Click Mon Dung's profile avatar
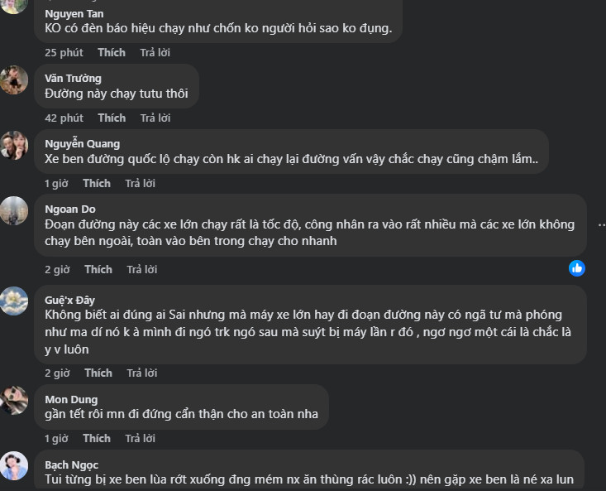The height and width of the screenshot is (491, 606). (x=14, y=401)
